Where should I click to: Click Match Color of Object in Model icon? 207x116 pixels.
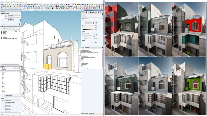tap(94, 23)
